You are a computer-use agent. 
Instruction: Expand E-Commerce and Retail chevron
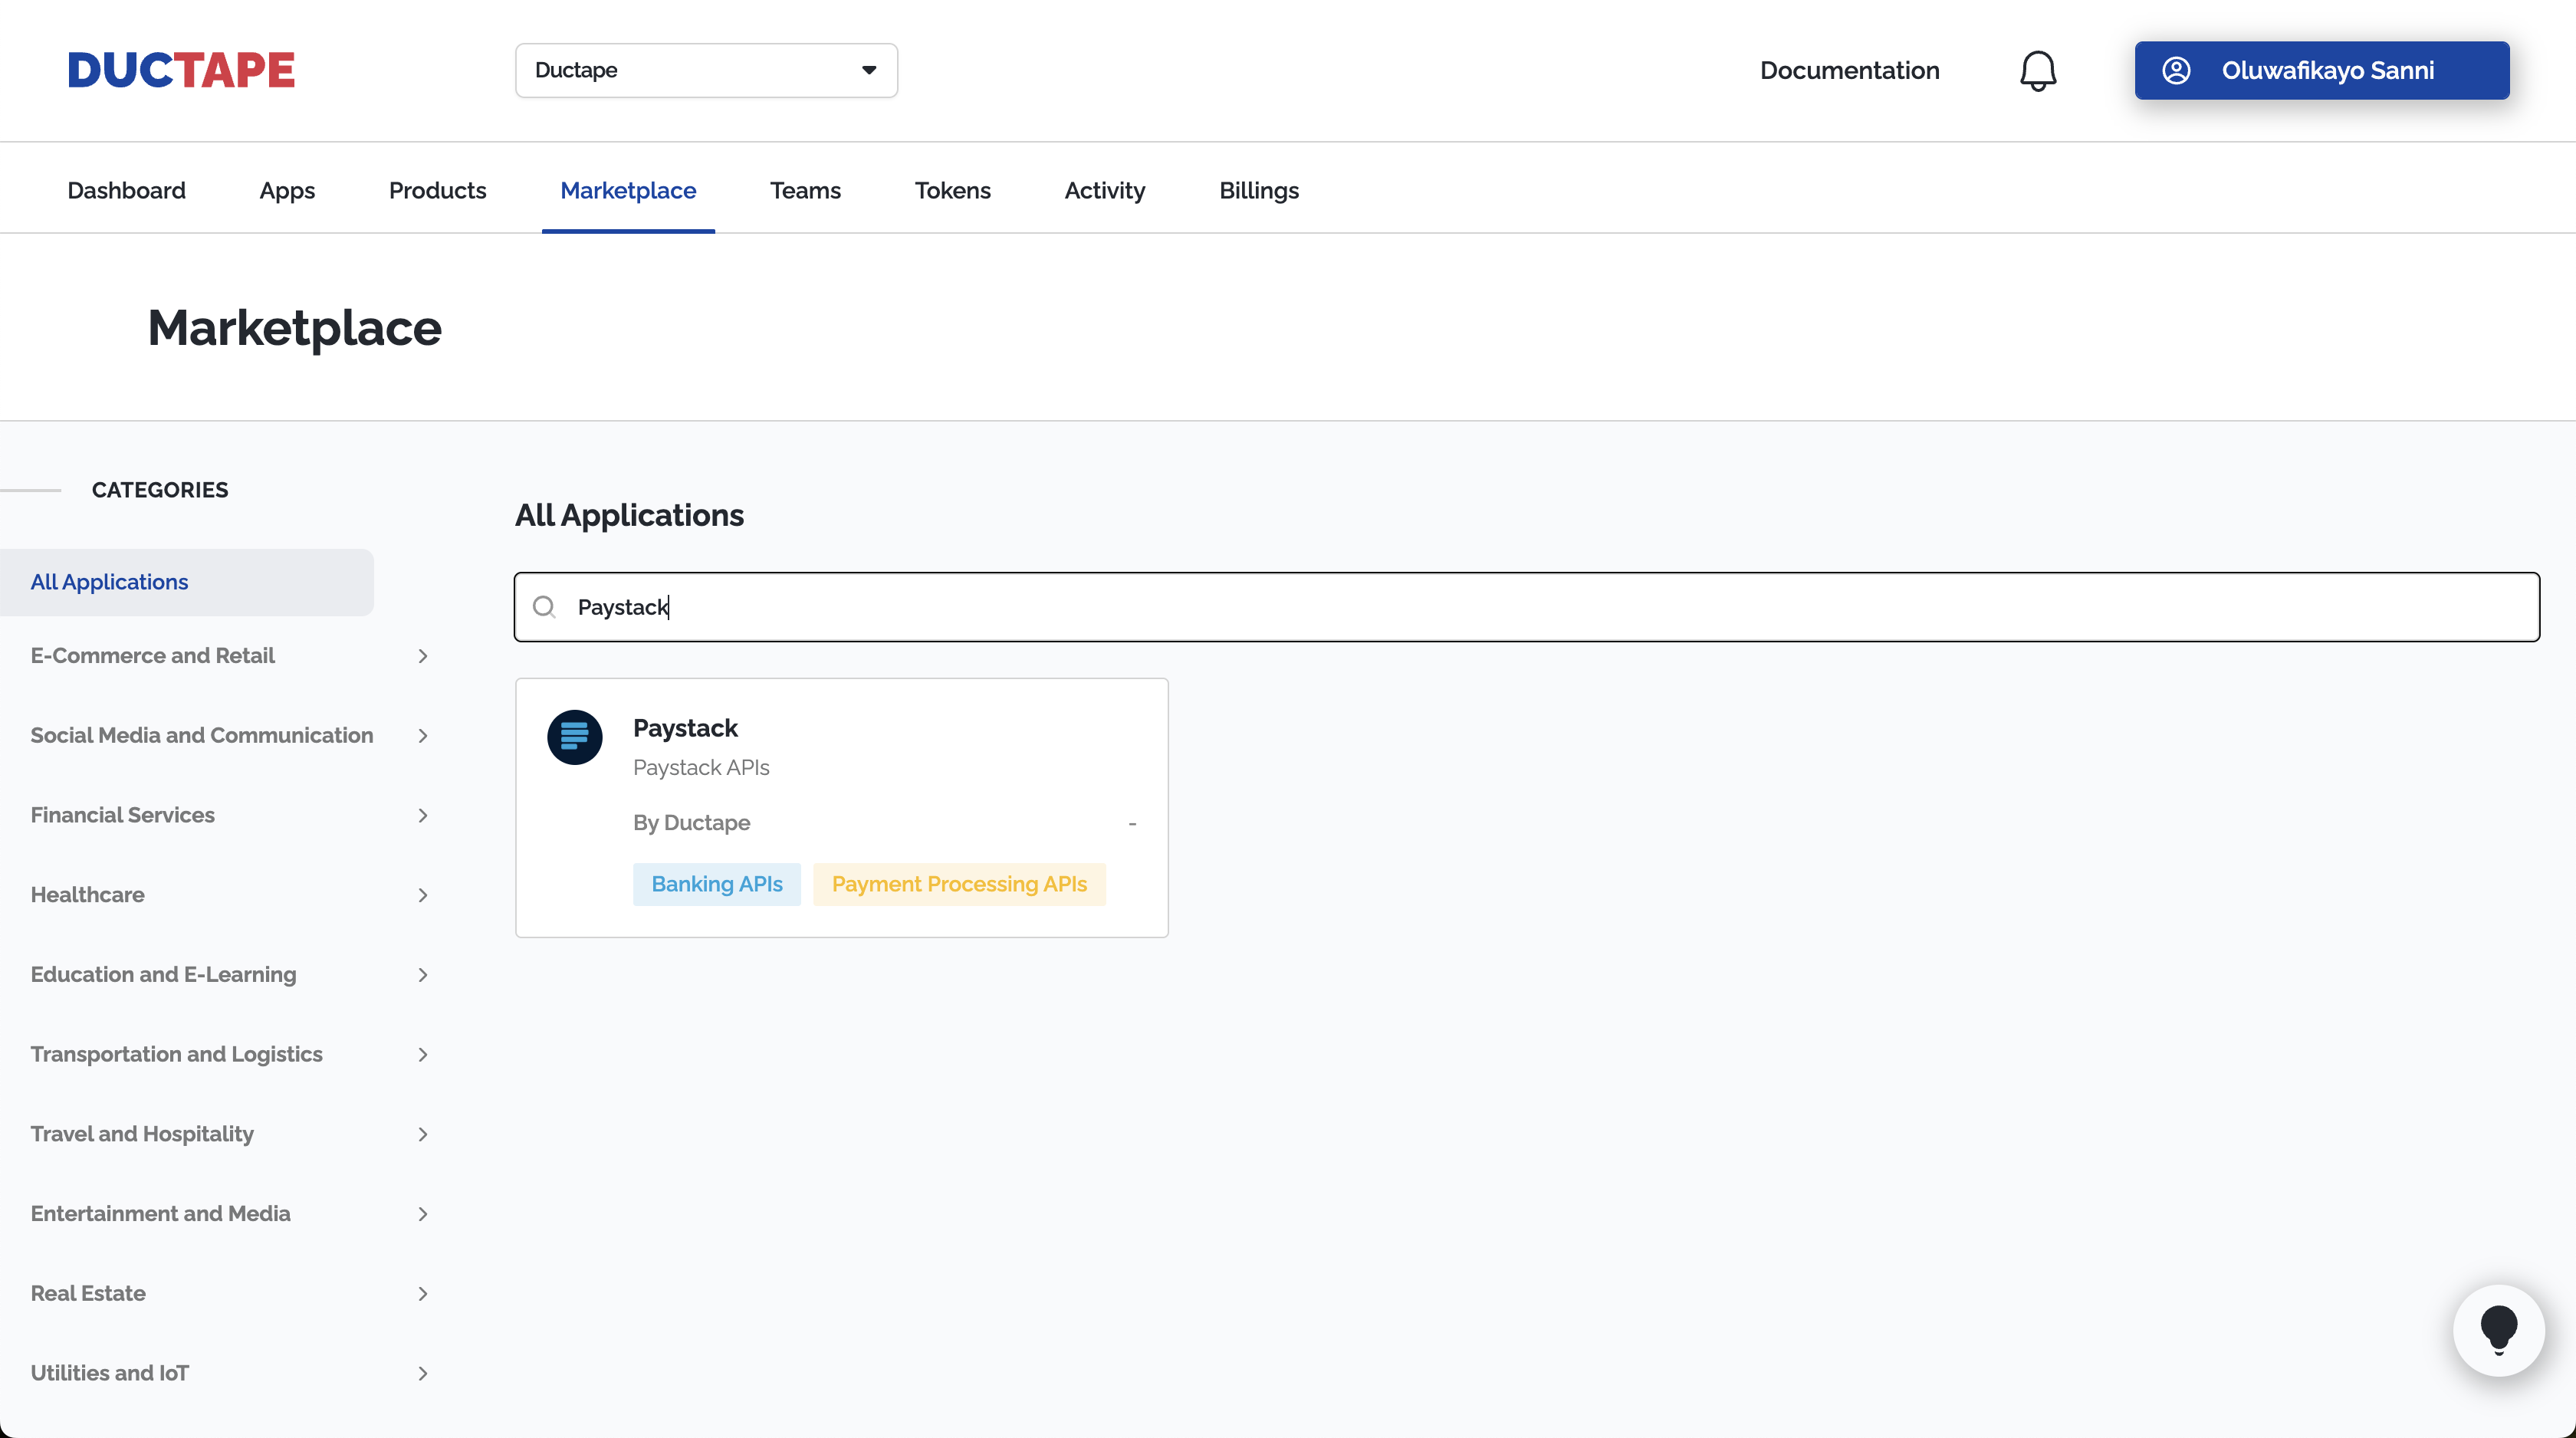click(423, 656)
